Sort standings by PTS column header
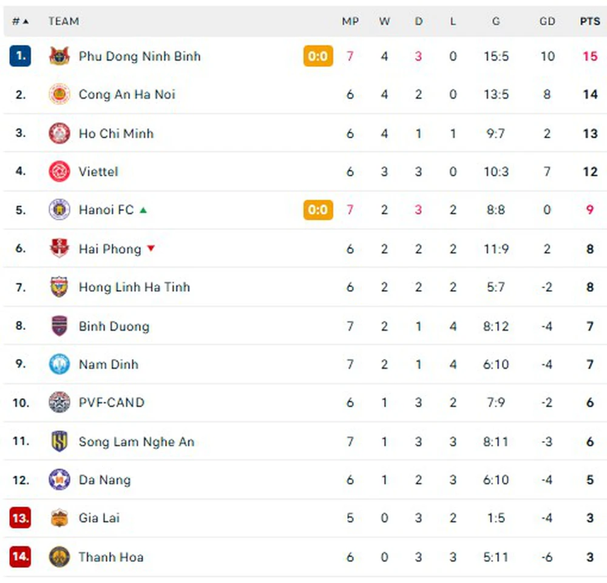 [x=589, y=21]
